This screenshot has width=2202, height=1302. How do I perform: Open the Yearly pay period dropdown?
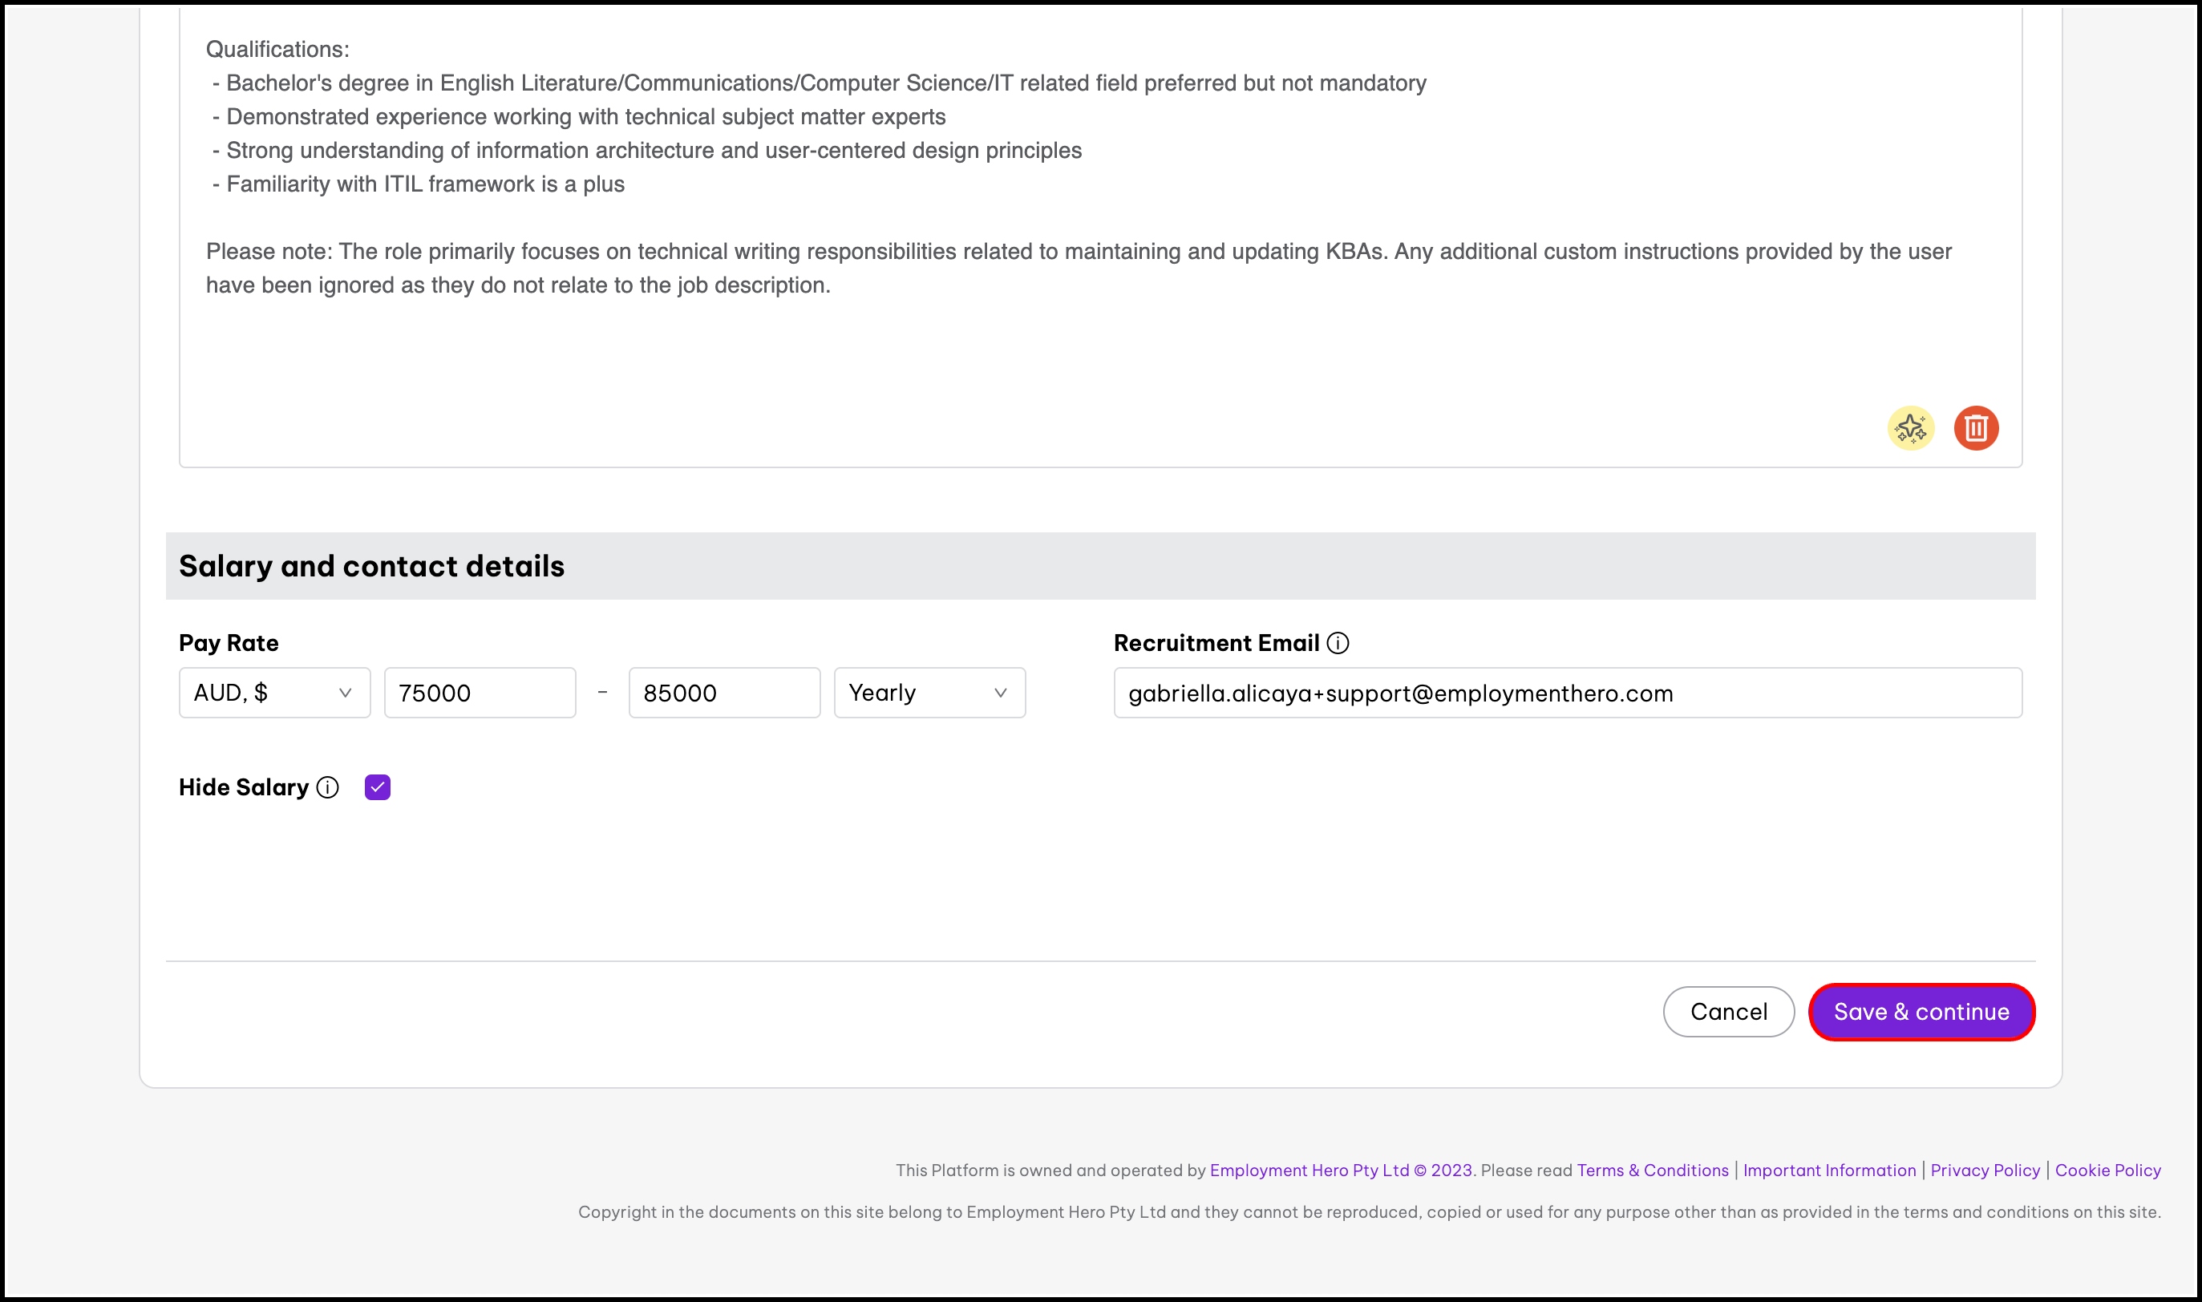[x=929, y=693]
